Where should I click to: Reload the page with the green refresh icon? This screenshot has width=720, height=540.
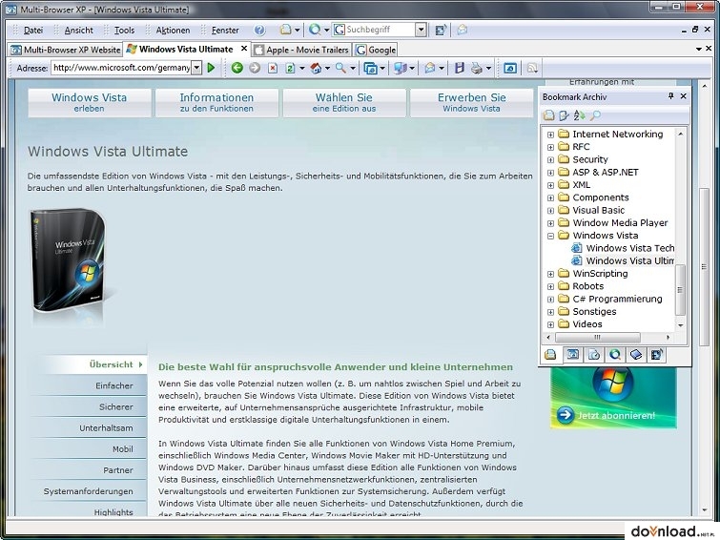290,68
